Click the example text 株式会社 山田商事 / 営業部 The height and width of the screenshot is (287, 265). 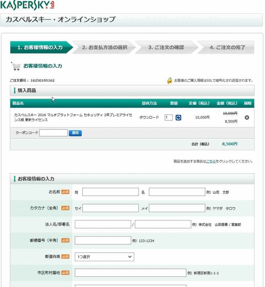point(220,225)
